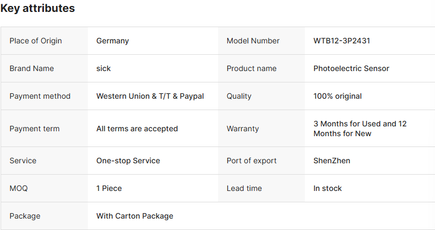This screenshot has height=230, width=435.
Task: Click the Payment term label
Action: [x=35, y=129]
